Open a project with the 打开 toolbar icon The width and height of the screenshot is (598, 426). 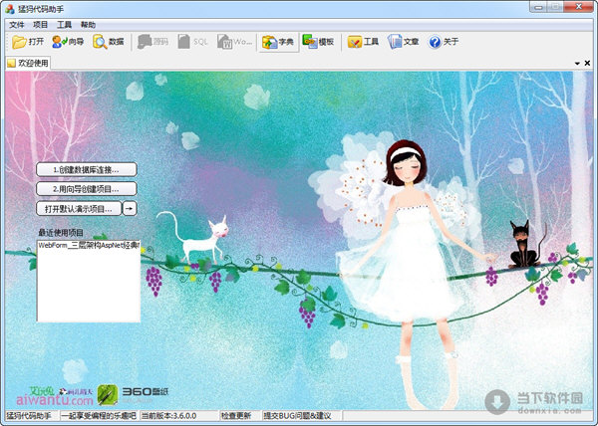tap(28, 42)
